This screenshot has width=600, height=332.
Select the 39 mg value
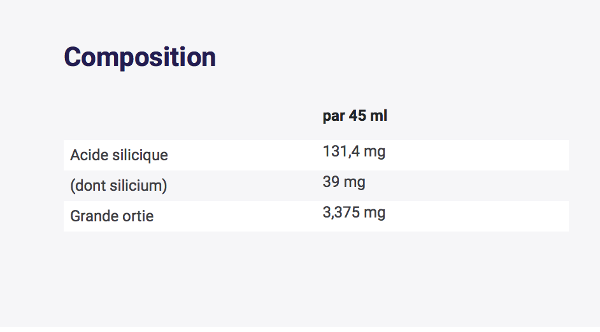(344, 183)
